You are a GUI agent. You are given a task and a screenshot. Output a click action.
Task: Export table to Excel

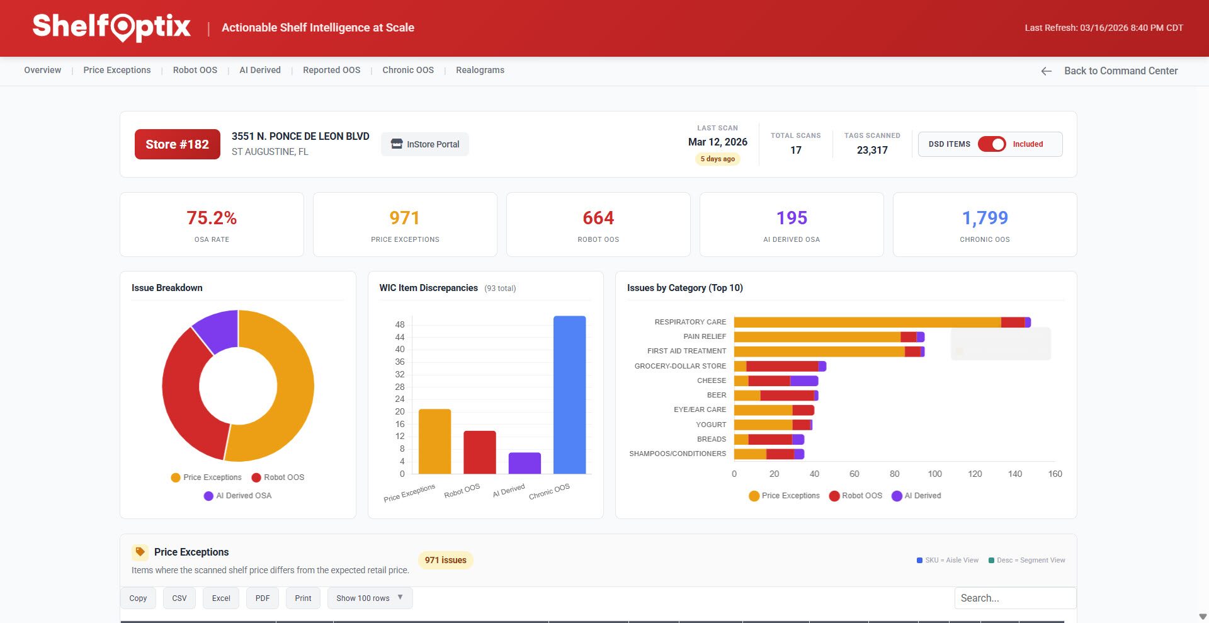coord(221,598)
